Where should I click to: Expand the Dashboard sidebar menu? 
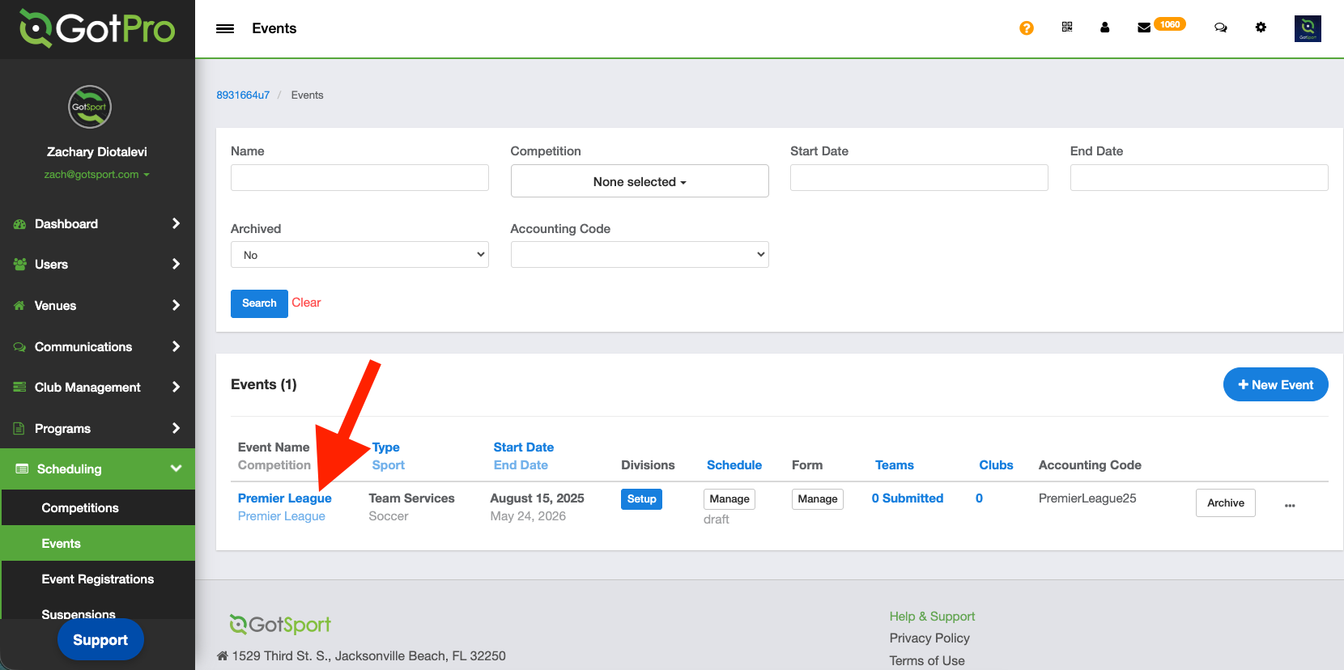pyautogui.click(x=97, y=224)
